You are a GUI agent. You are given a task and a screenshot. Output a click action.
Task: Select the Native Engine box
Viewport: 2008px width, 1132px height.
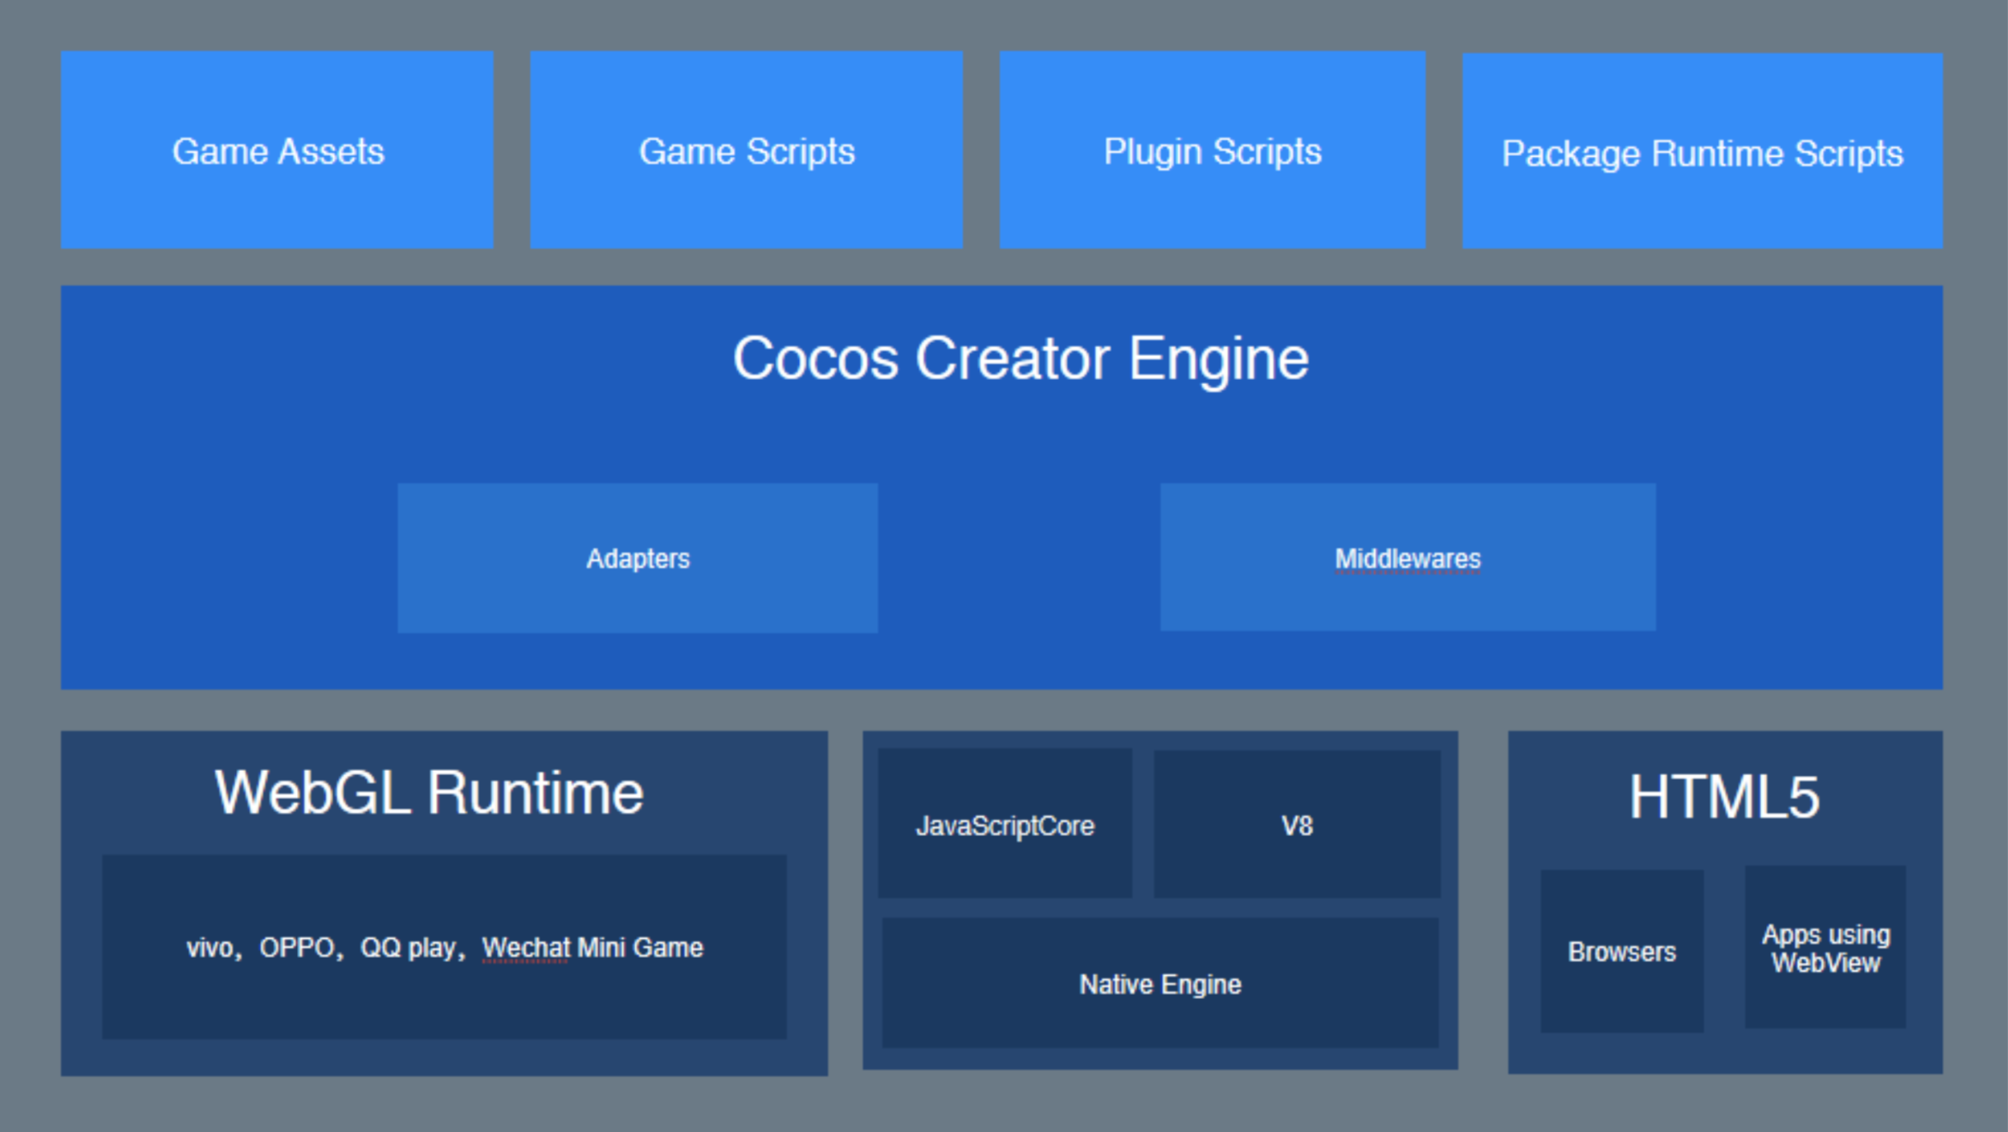(x=1160, y=984)
